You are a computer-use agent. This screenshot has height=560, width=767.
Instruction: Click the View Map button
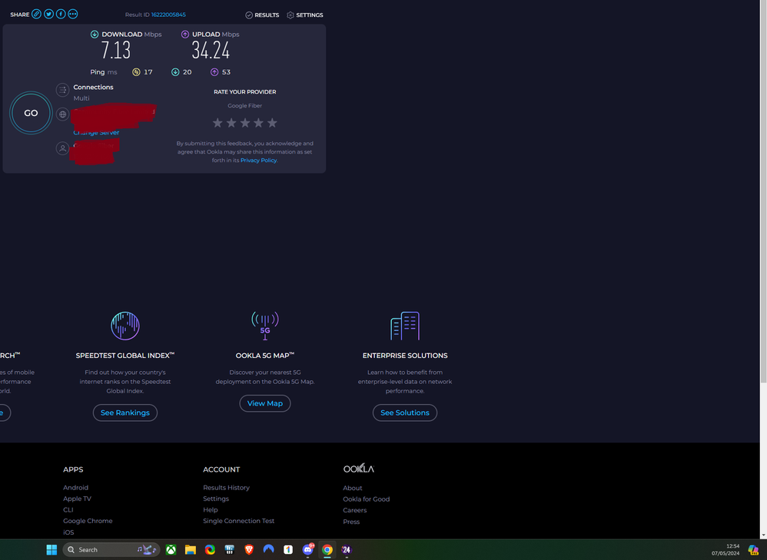pyautogui.click(x=265, y=403)
